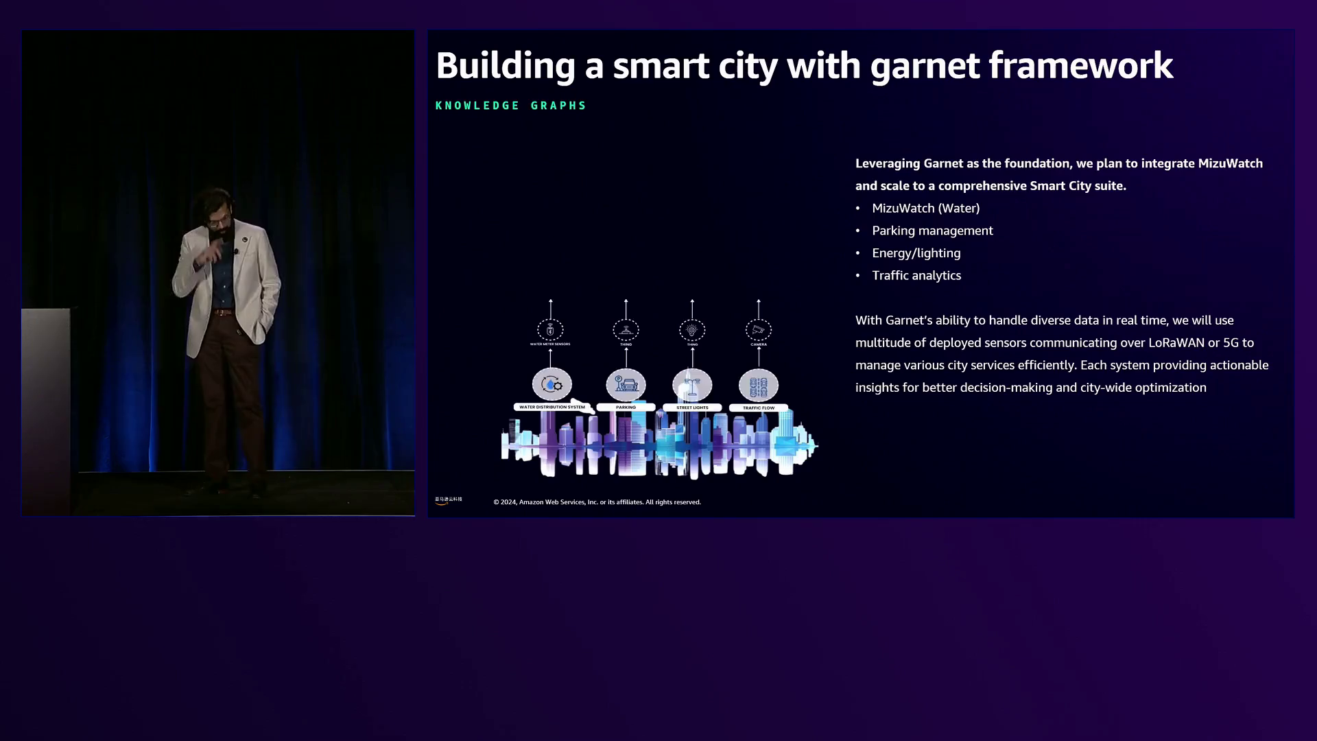
Task: Click the 'Energy/lighting' bullet
Action: tap(916, 253)
